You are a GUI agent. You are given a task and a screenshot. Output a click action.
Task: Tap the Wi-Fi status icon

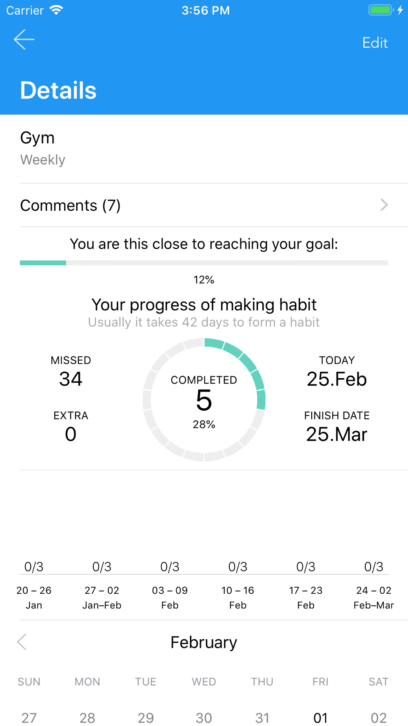point(56,10)
